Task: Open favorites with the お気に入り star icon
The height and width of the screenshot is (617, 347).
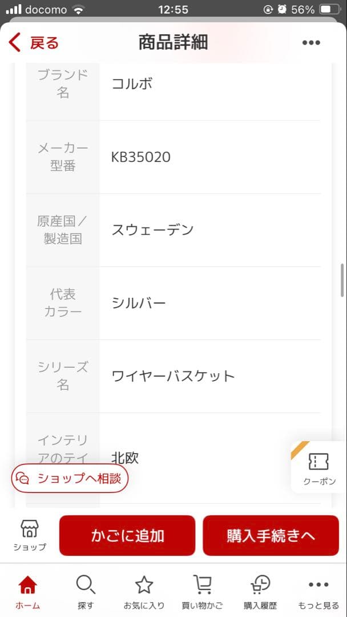Action: tap(144, 584)
